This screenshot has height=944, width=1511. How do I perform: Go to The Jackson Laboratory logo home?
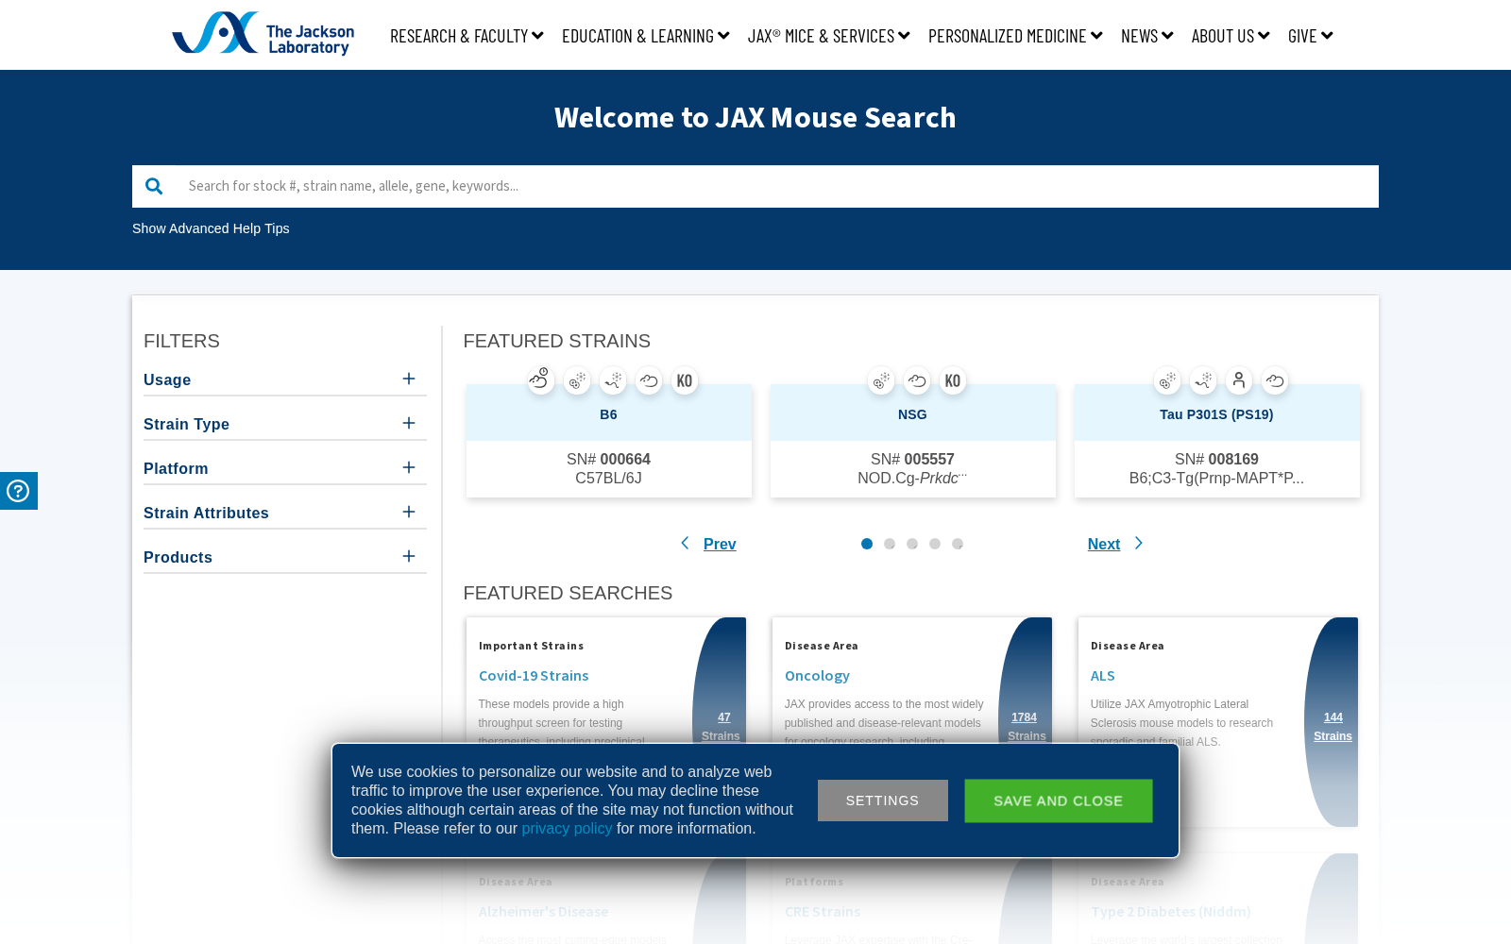263,34
